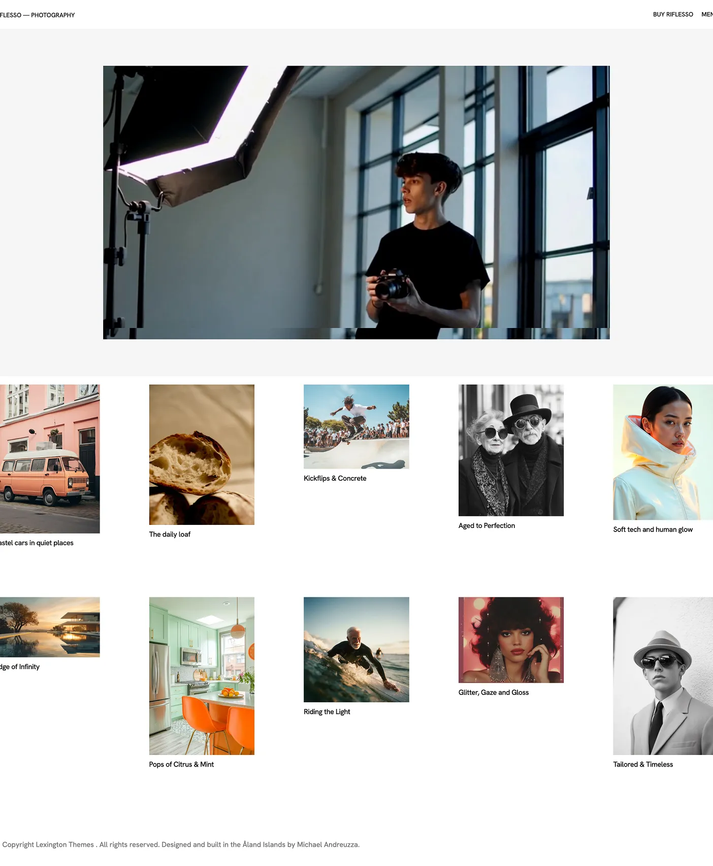The image size is (713, 866).
Task: Open 'Kickflips & Concrete' title
Action: [335, 479]
